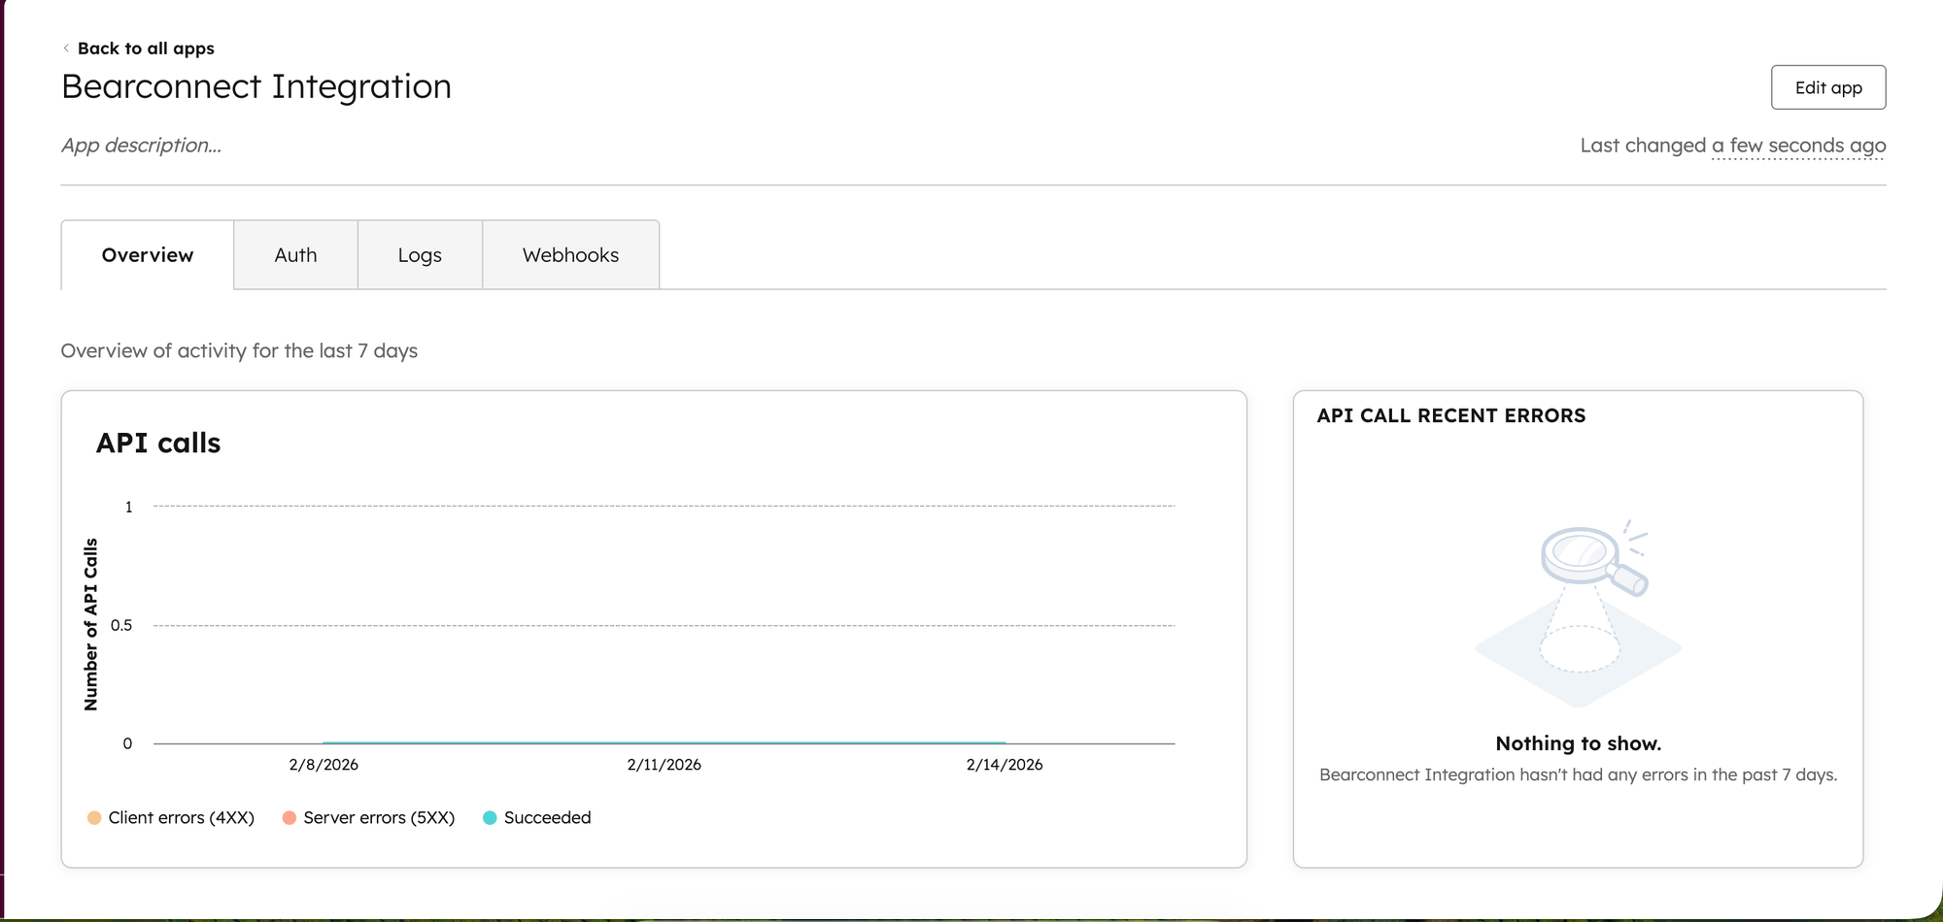Click the 'a few seconds ago' timestamp
Viewport: 1943px width, 922px height.
click(1798, 146)
